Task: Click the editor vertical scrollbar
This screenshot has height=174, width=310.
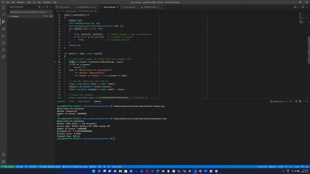Action: 309,50
